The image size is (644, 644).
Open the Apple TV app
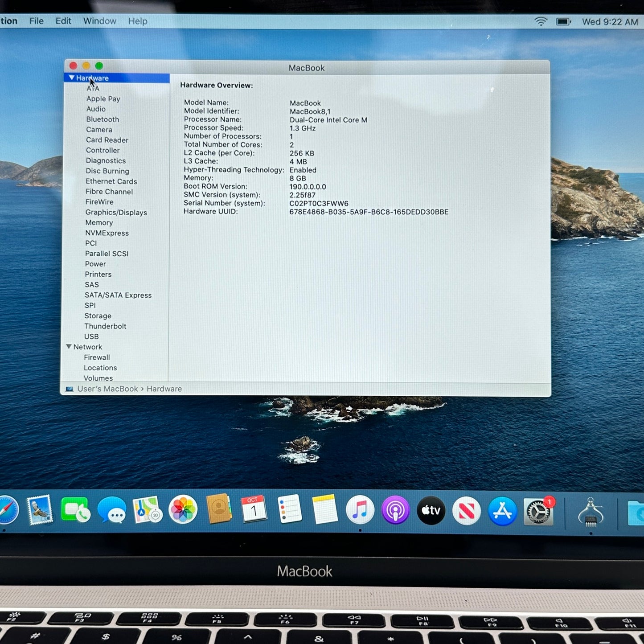431,510
